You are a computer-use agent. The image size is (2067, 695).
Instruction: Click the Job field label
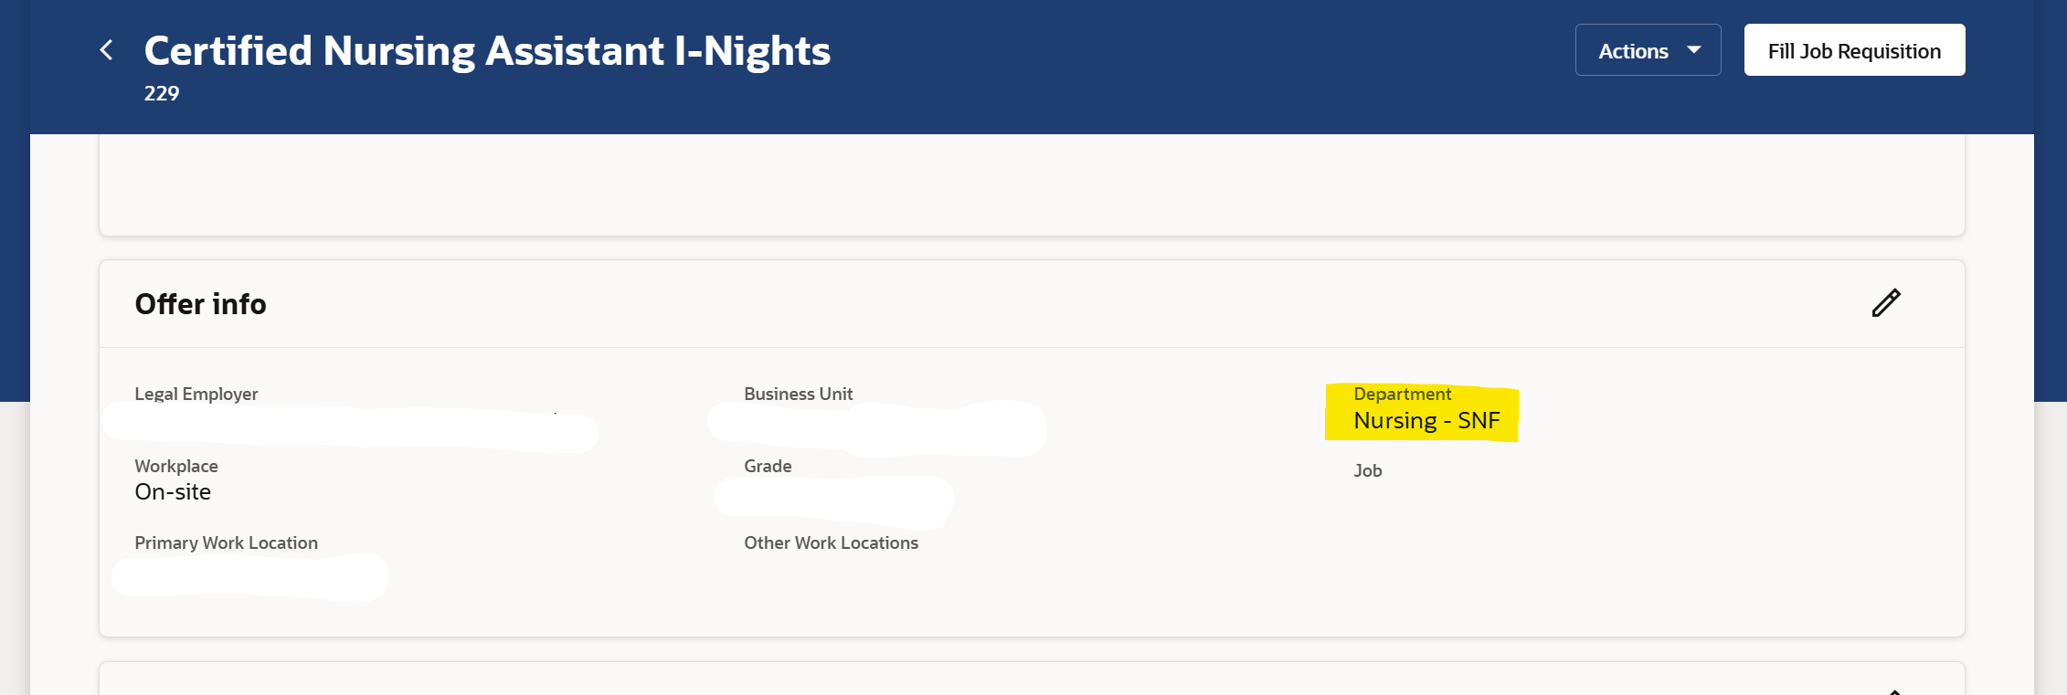point(1367,470)
